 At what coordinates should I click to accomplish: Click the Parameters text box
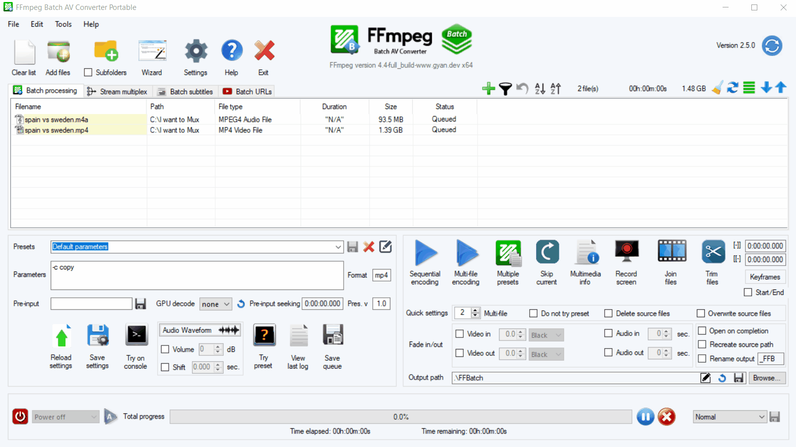(x=197, y=276)
